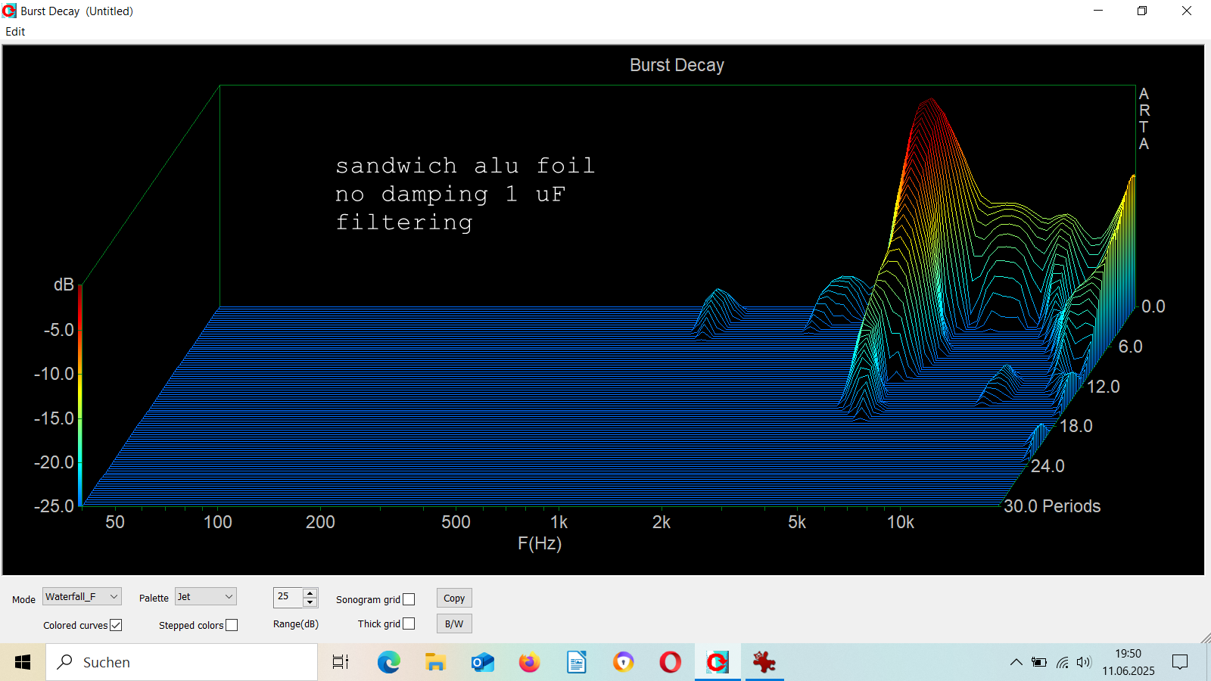The height and width of the screenshot is (681, 1211).
Task: Click the F(Hz) axis label
Action: (x=540, y=543)
